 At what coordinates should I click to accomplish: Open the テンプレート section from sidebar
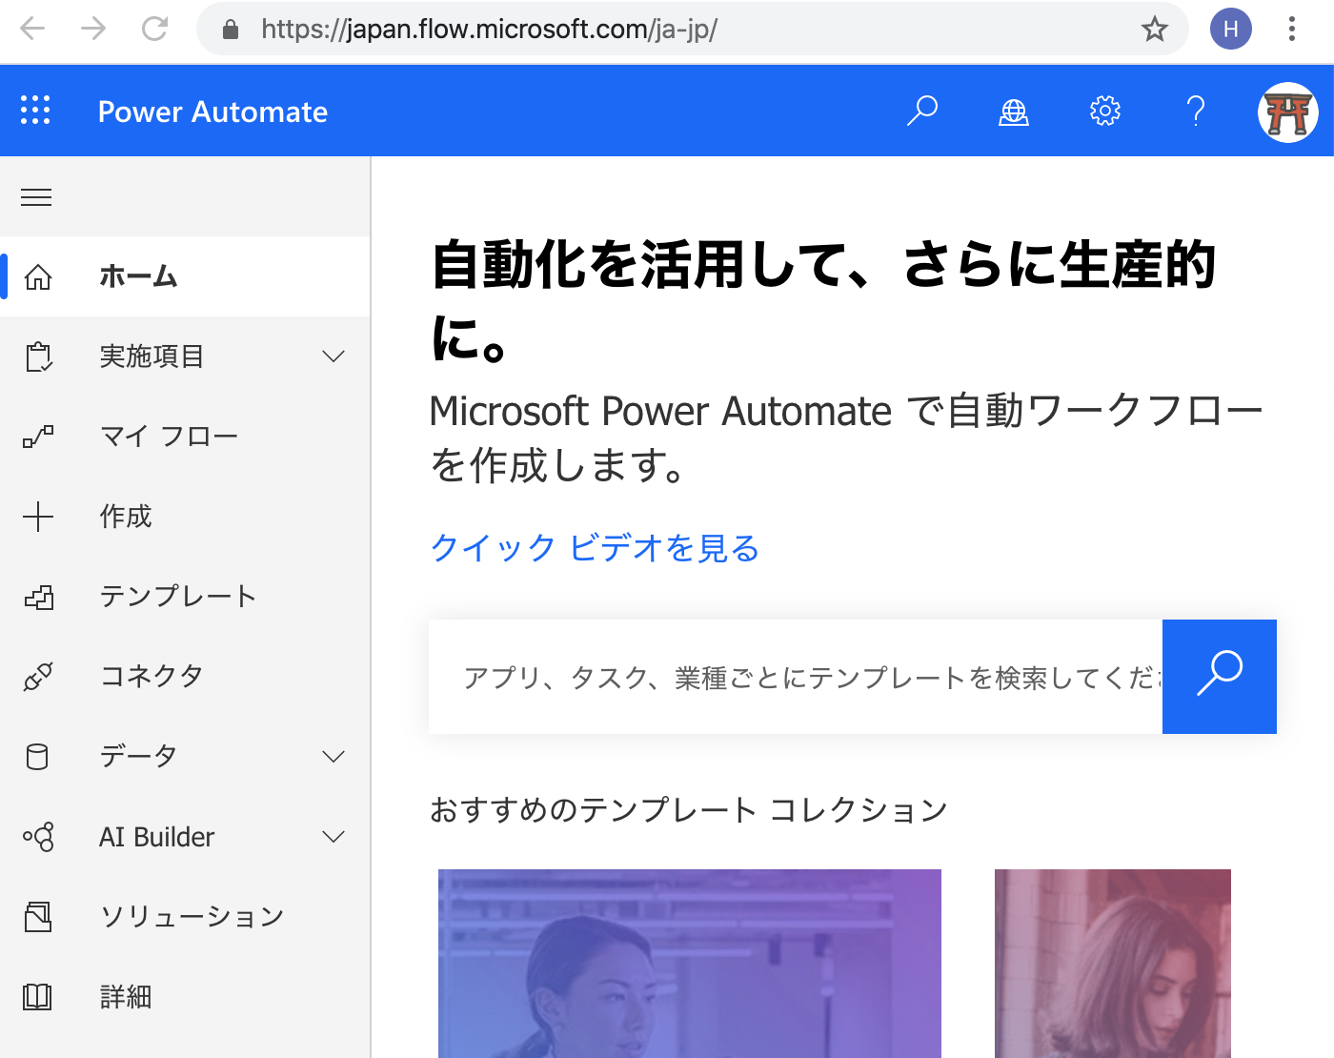[177, 597]
